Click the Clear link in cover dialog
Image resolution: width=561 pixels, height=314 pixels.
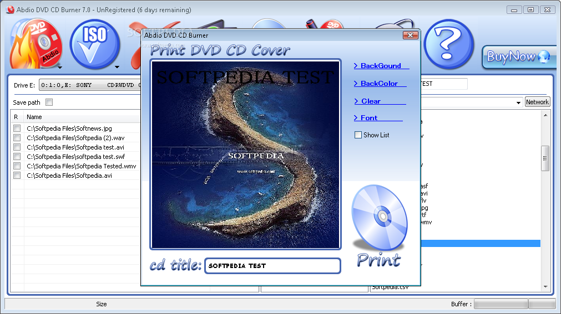380,101
